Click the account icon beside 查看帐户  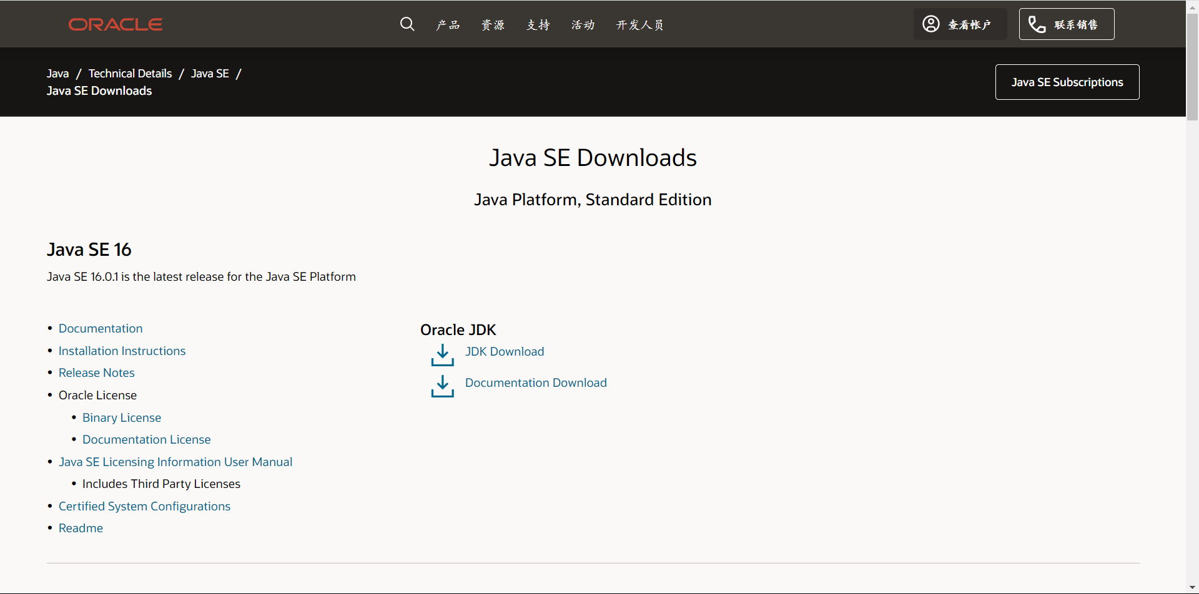pyautogui.click(x=930, y=24)
